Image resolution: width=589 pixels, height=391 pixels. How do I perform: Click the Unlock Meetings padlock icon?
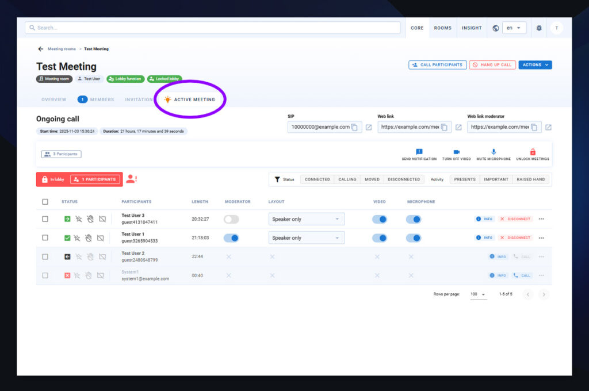533,152
